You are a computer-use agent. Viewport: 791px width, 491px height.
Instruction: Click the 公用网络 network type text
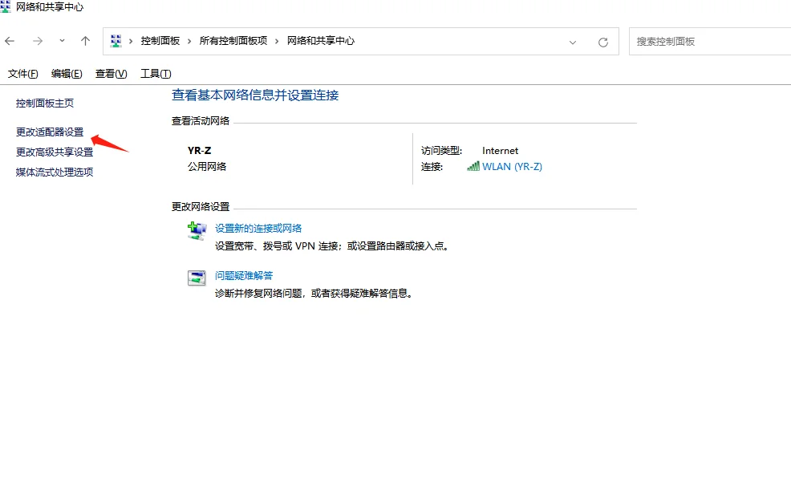click(x=207, y=167)
